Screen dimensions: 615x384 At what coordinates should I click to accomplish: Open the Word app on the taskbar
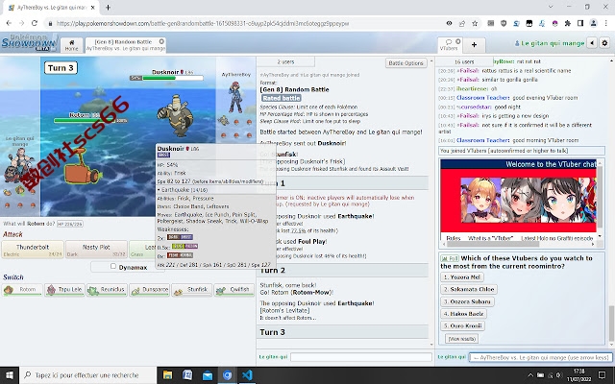[x=187, y=375]
